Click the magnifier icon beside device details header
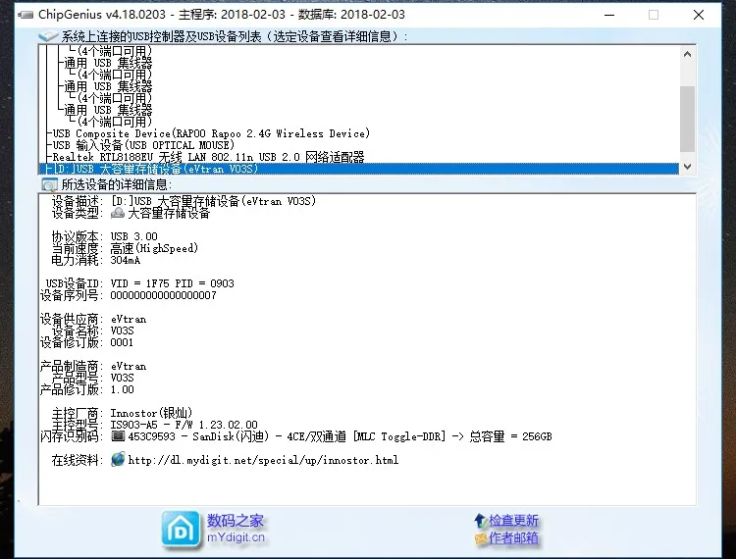The height and width of the screenshot is (559, 736). point(49,184)
